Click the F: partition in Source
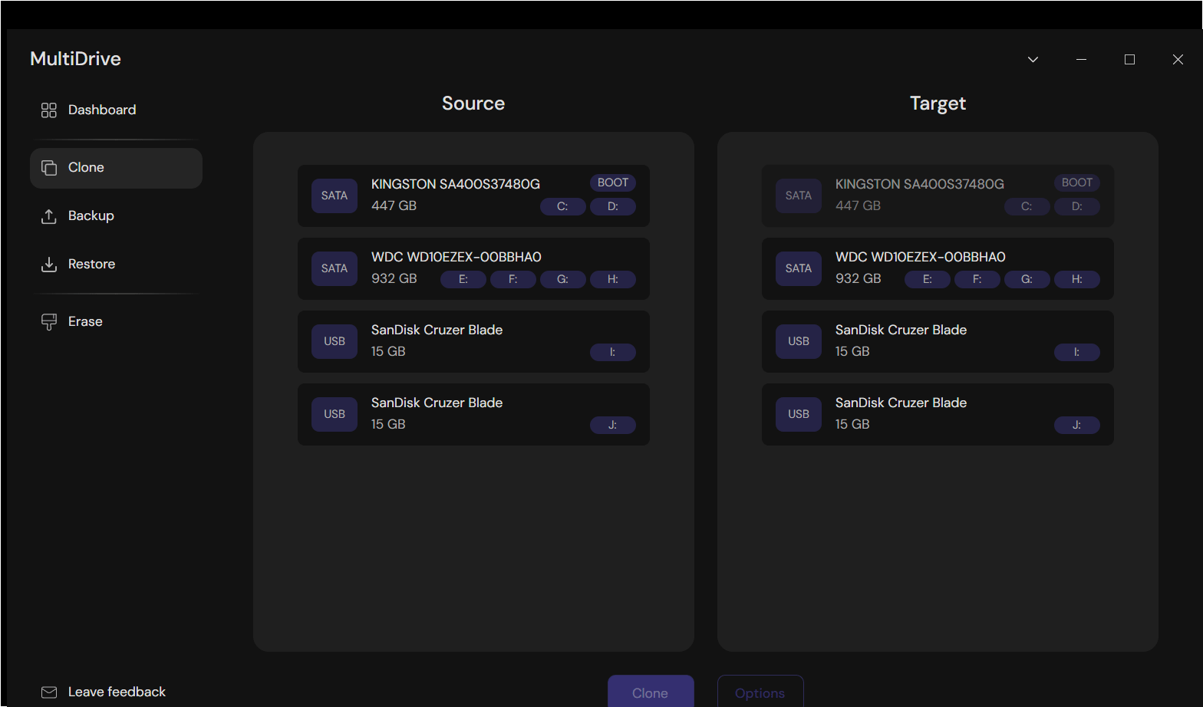1203x707 pixels. click(x=513, y=279)
